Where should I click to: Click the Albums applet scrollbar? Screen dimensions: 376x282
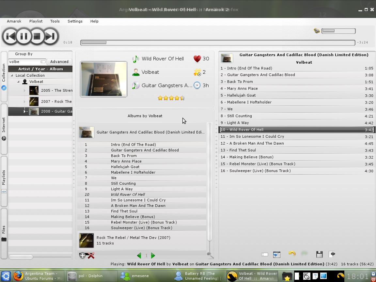[210, 182]
